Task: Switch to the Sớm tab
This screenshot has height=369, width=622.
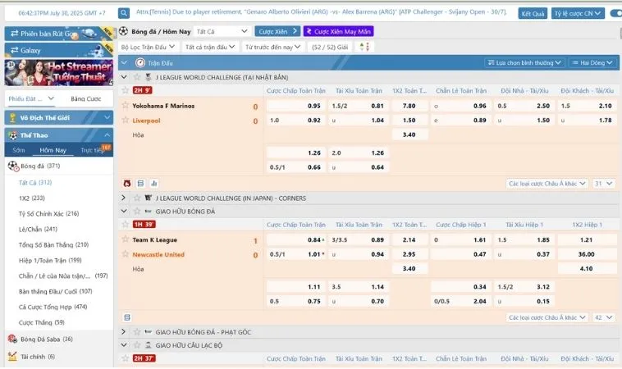Action: 19,150
